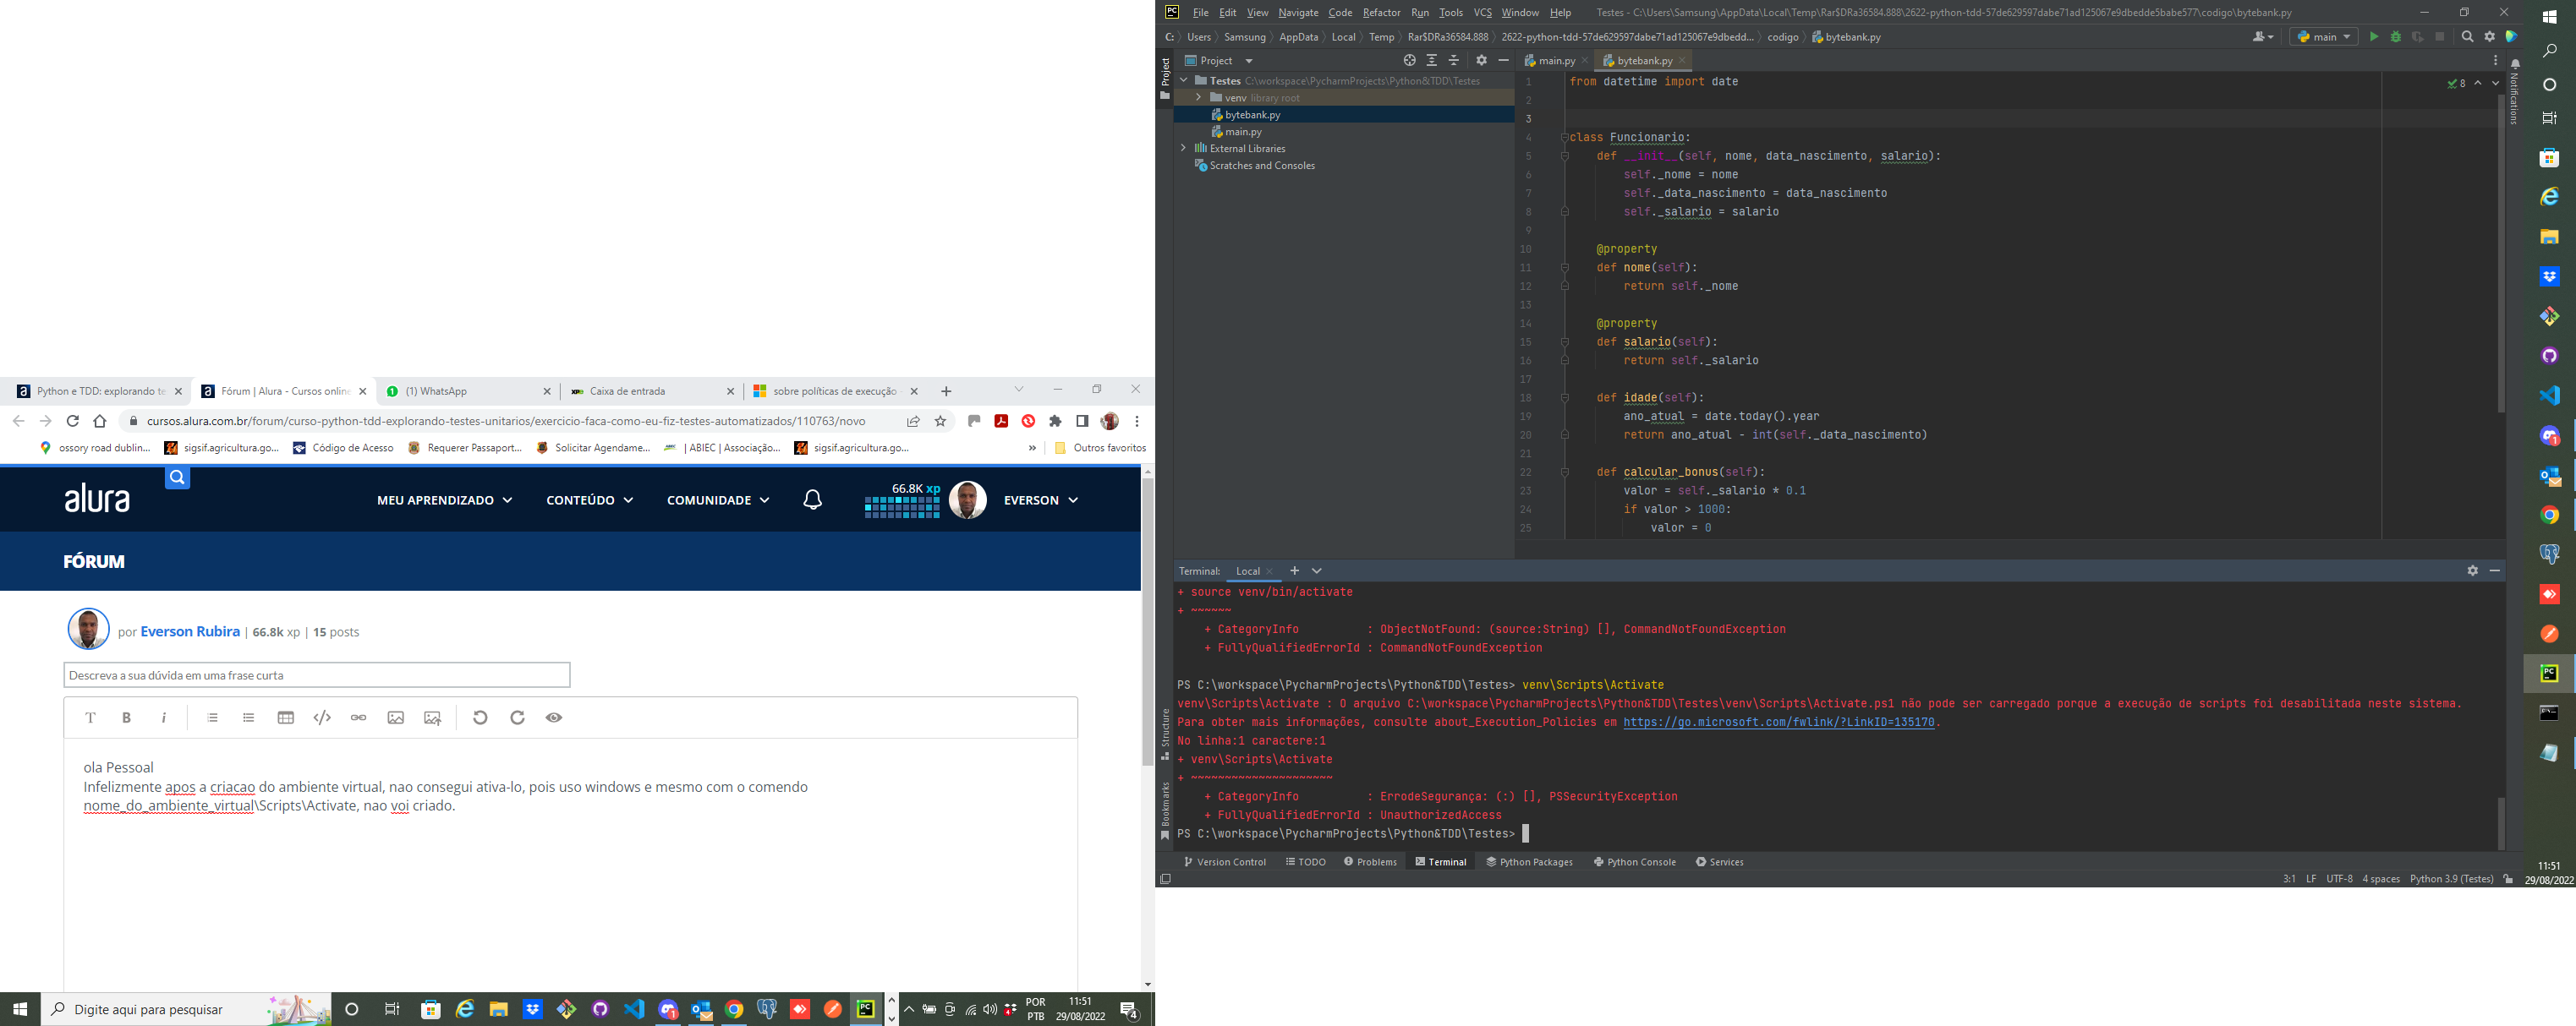Insert a table in forum editor
Viewport: 2576px width, 1026px height.
[285, 718]
